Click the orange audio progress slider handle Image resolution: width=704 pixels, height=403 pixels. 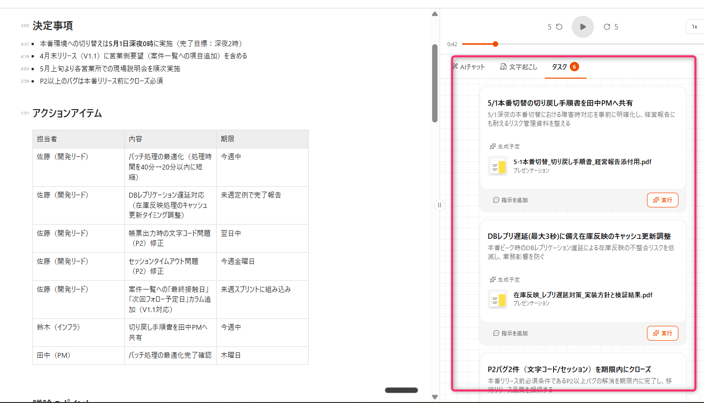click(495, 44)
